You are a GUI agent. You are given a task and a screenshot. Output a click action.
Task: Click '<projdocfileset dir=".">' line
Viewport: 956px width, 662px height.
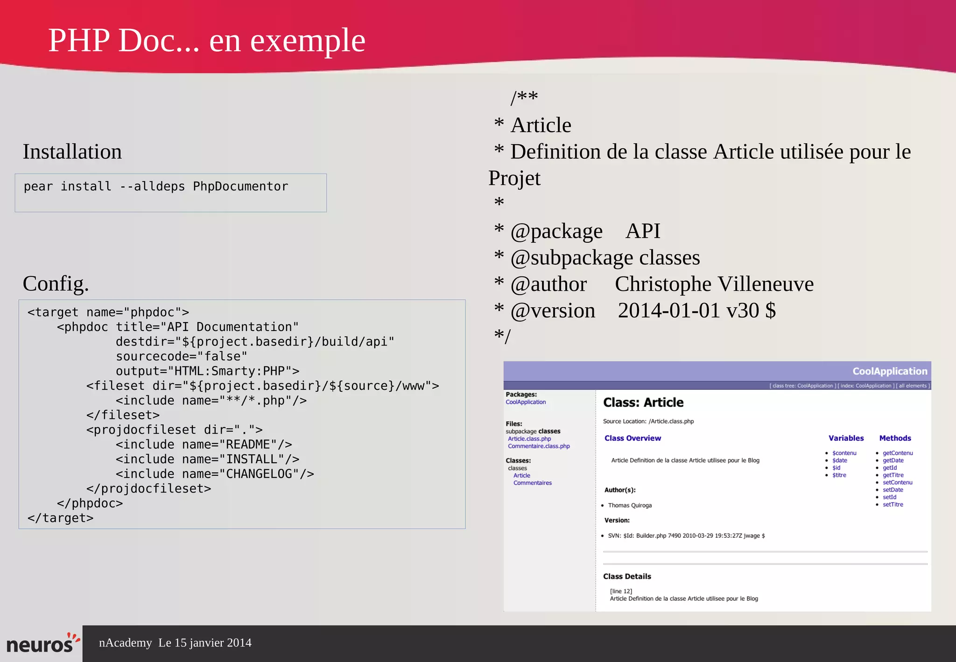coord(175,430)
